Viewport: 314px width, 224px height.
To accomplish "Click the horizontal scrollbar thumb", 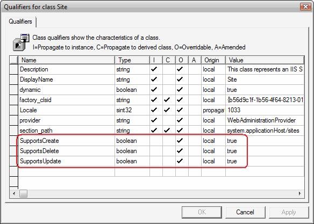I will 23,193.
